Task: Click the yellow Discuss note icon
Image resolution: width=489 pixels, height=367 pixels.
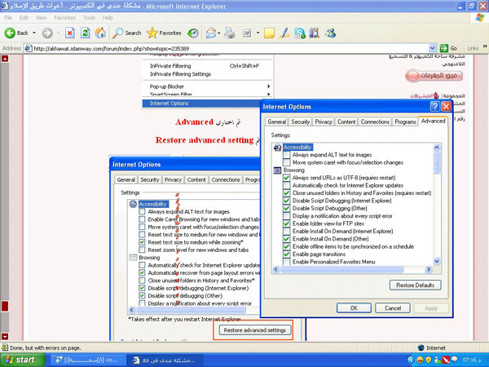Action: coord(269,33)
